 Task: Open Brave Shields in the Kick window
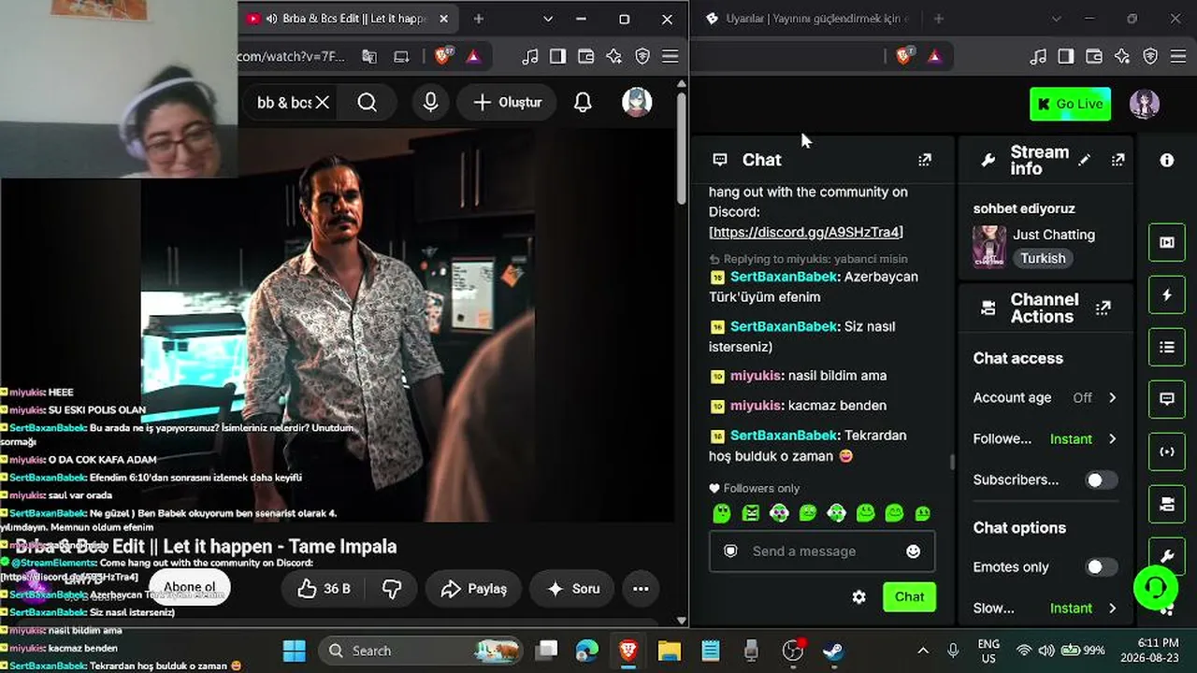pyautogui.click(x=904, y=56)
